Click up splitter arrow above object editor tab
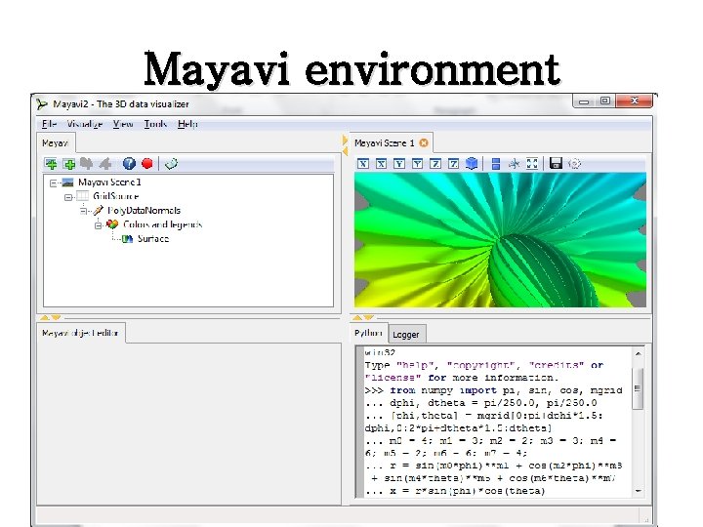Viewport: 703px width, 527px height. tap(44, 317)
